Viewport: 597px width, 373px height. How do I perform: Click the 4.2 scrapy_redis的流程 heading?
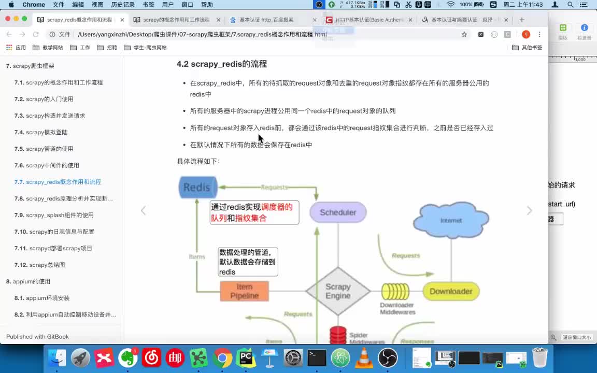pos(222,64)
